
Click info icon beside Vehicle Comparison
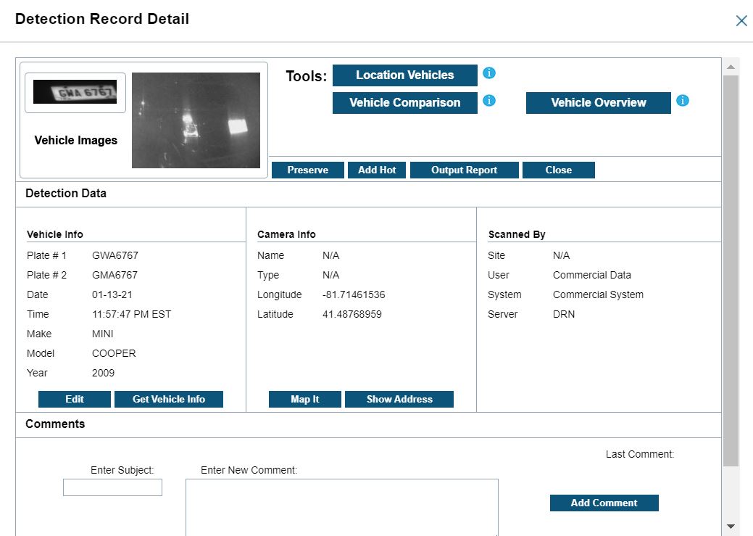(489, 101)
